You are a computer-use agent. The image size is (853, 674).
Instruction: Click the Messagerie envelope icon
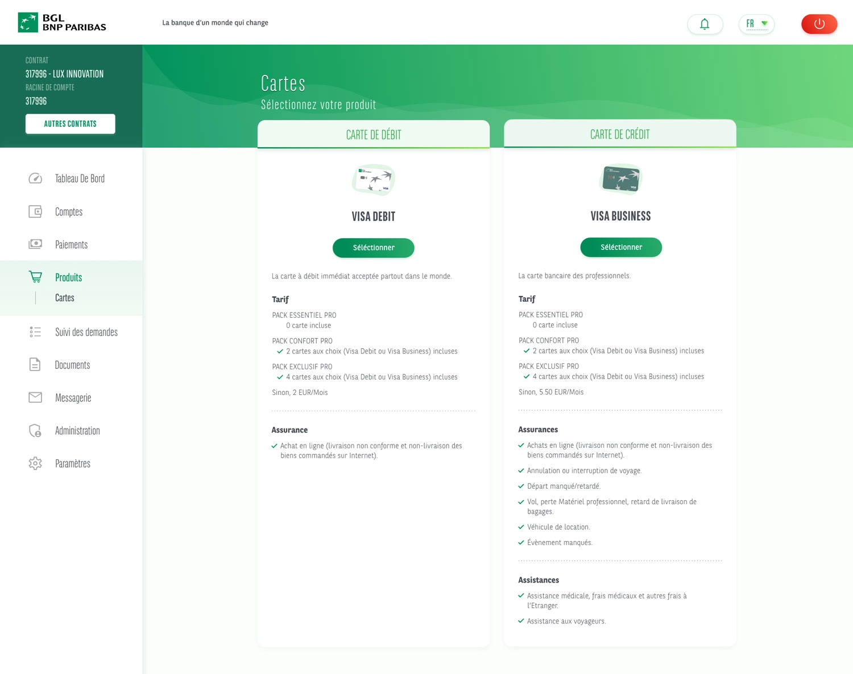(x=35, y=397)
